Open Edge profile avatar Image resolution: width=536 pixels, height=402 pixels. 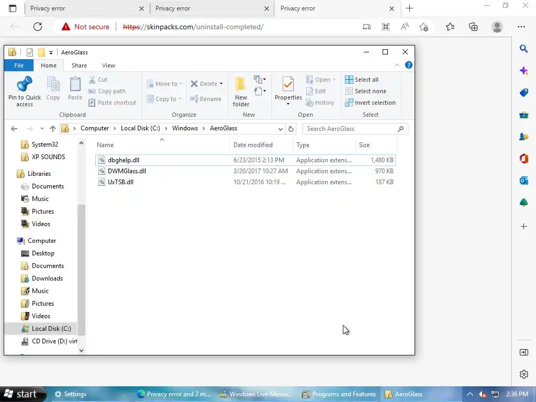[497, 27]
